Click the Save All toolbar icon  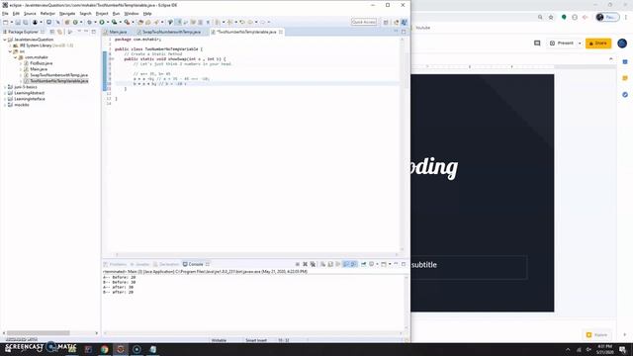[x=26, y=22]
